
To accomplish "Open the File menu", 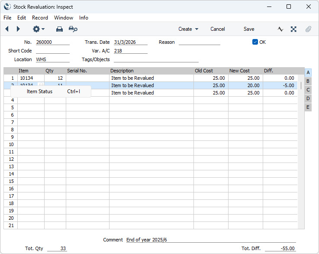I will [7, 18].
